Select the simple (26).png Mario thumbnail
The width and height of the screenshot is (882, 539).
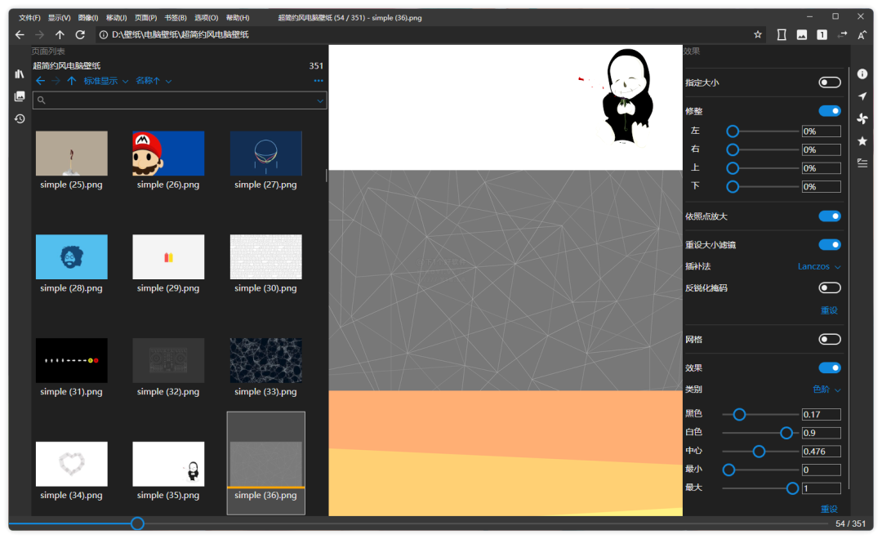[168, 154]
